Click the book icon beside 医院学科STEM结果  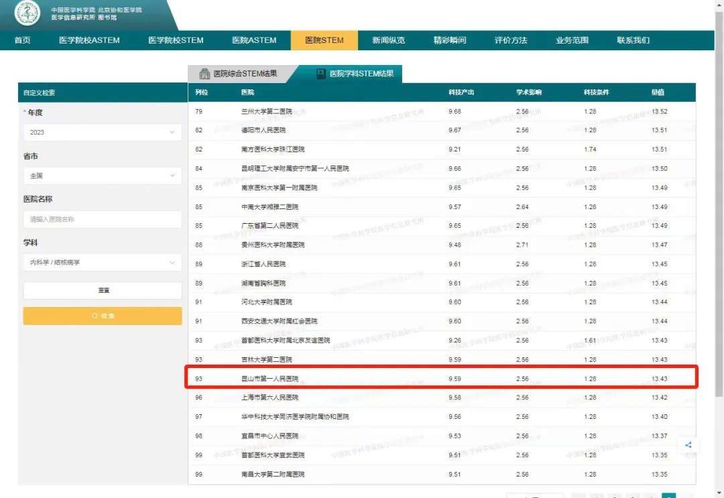[321, 74]
